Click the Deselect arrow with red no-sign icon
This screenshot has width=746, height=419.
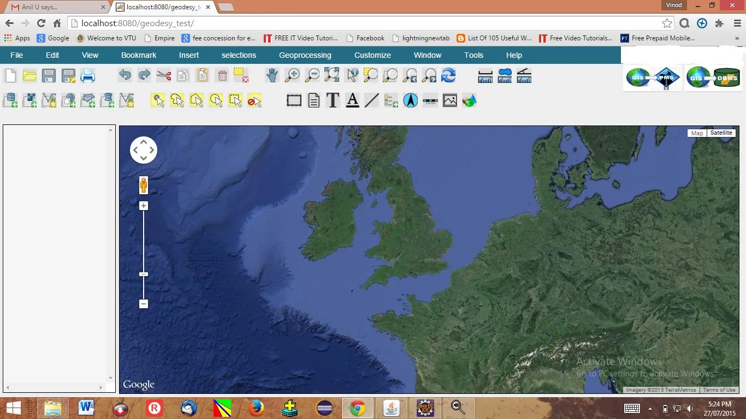coord(254,100)
